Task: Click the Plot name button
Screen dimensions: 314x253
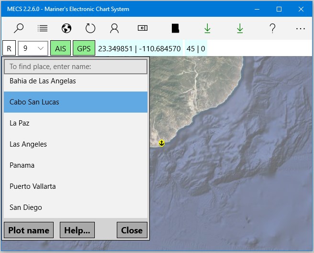Action: 29,230
